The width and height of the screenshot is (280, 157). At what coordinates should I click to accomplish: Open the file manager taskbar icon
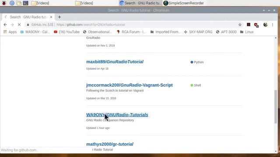pos(19,3)
